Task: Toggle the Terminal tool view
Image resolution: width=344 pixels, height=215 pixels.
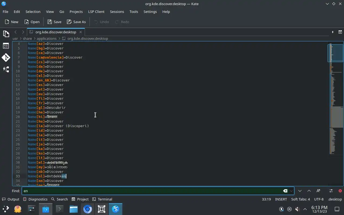Action: tap(102, 199)
